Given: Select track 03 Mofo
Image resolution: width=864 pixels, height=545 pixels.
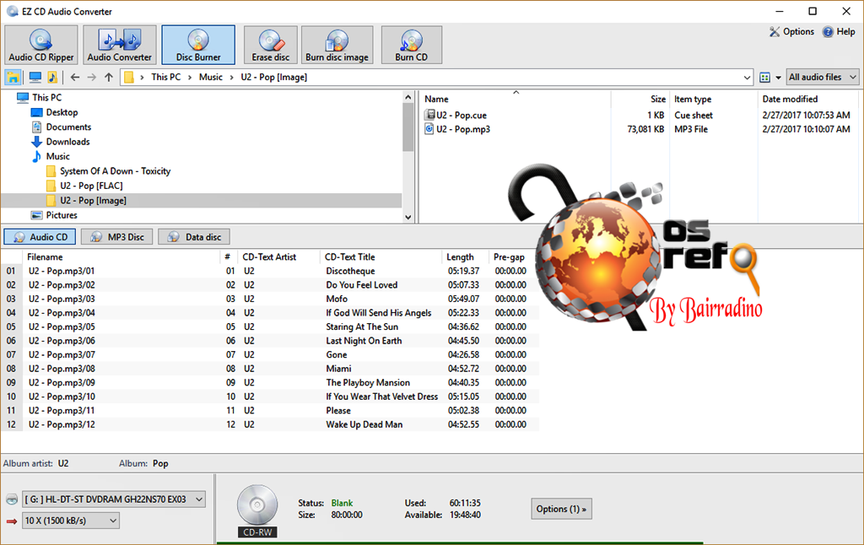Looking at the screenshot, I should click(x=270, y=299).
